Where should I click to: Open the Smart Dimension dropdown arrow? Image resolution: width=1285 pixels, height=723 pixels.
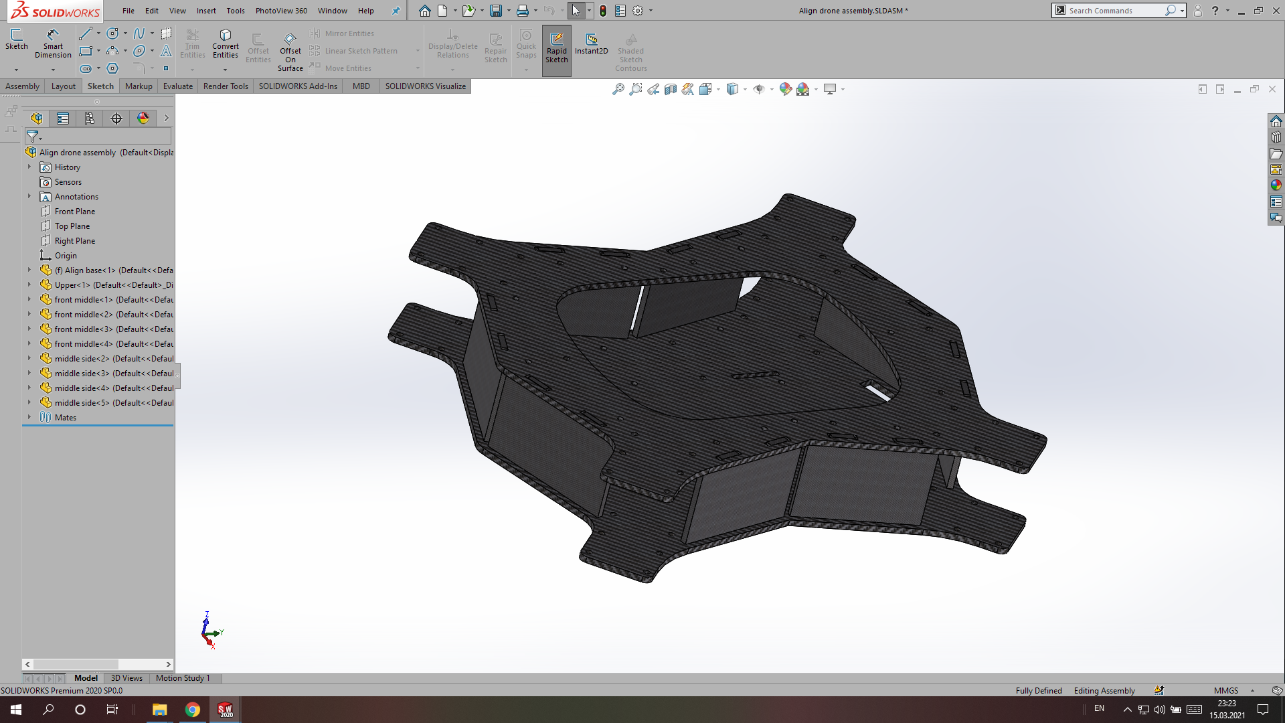53,69
